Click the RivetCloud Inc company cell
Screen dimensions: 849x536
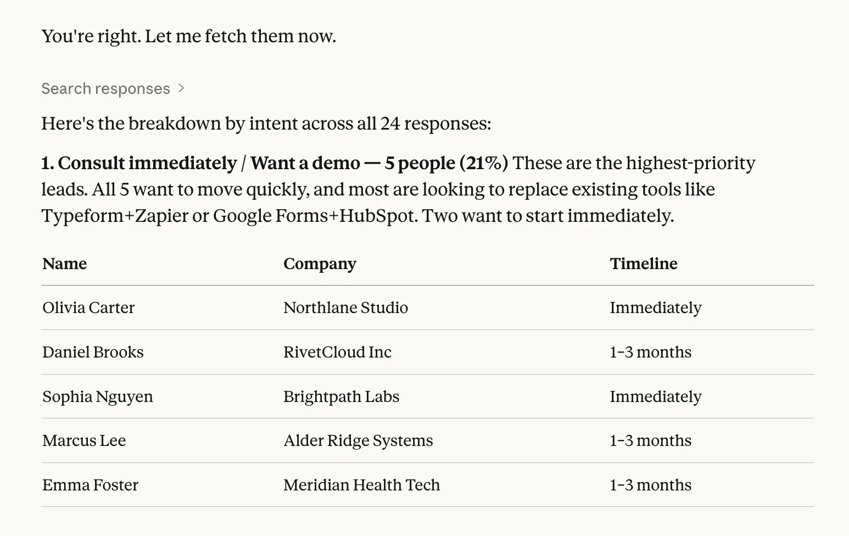(337, 352)
